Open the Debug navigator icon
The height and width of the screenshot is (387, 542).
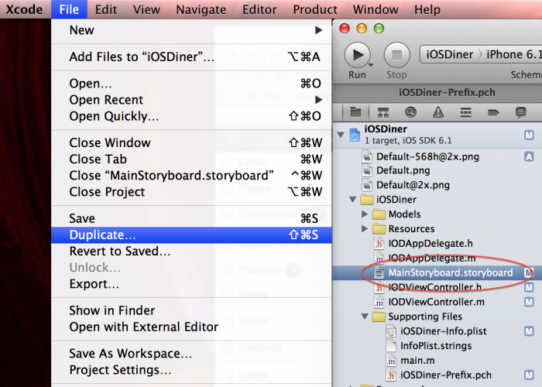coord(465,112)
